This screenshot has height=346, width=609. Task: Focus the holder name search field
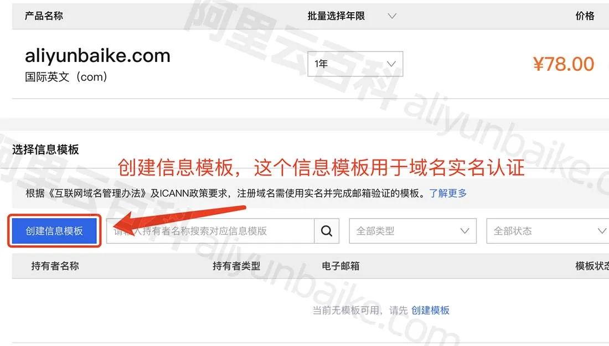pyautogui.click(x=210, y=231)
